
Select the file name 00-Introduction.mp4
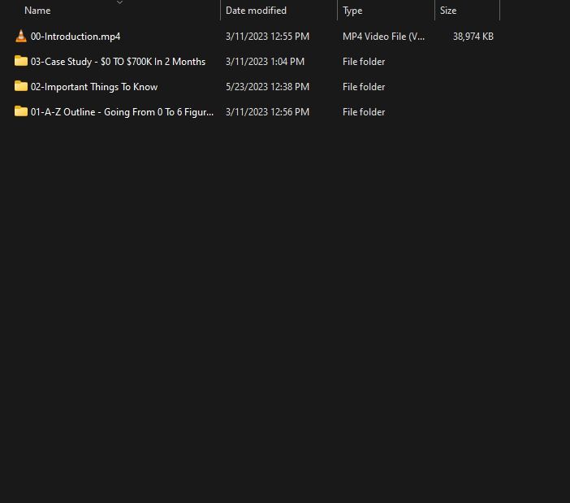76,37
